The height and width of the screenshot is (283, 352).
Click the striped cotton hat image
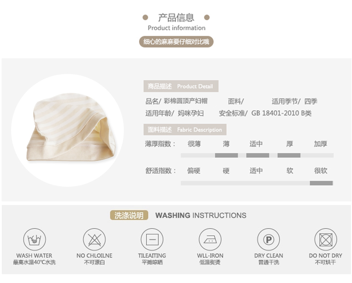(71, 127)
